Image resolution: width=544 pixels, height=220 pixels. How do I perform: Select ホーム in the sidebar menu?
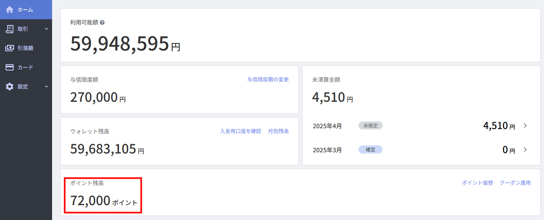26,10
